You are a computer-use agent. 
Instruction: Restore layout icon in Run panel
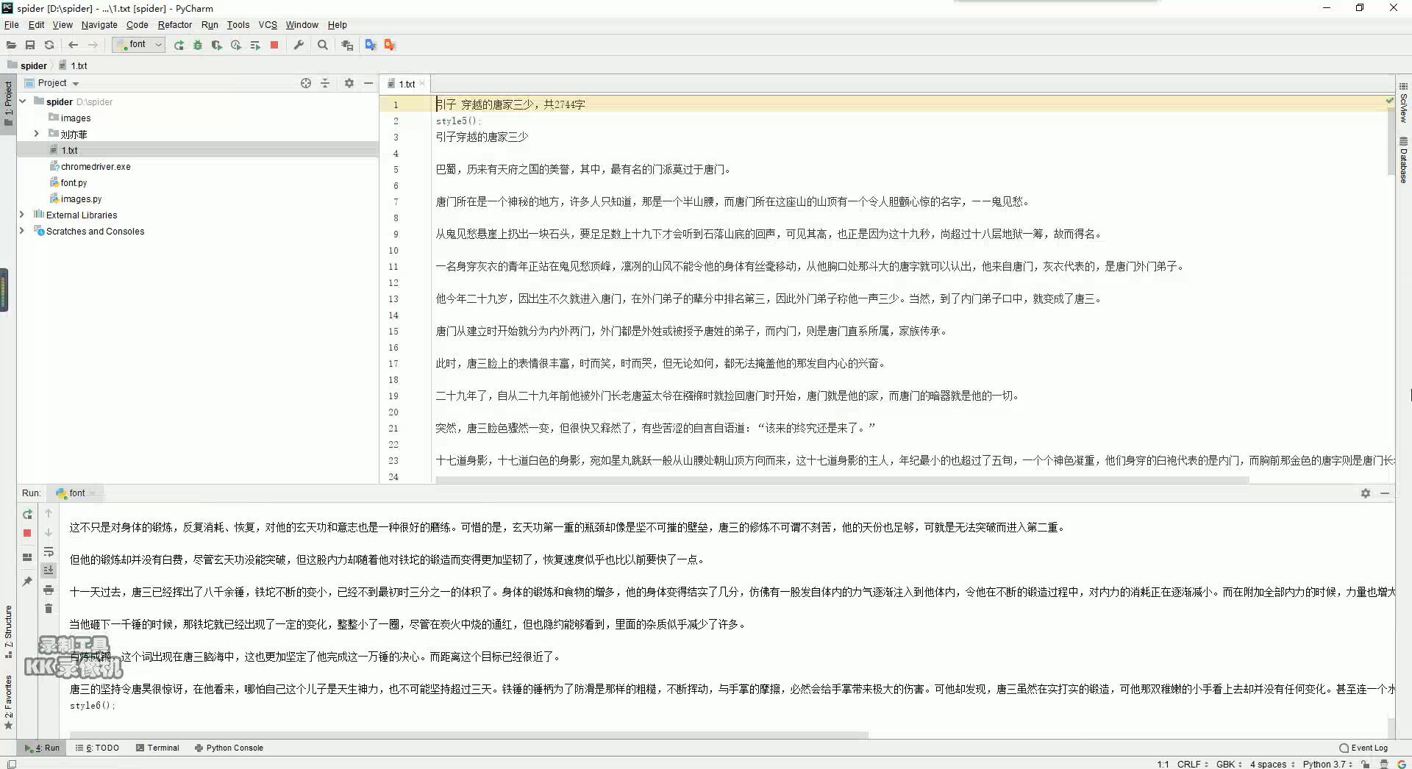(27, 557)
